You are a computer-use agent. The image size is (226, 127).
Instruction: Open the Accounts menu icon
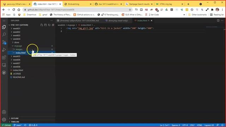click(4, 112)
